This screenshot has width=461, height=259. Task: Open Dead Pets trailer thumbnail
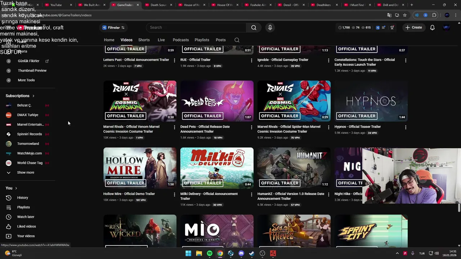coord(217,101)
